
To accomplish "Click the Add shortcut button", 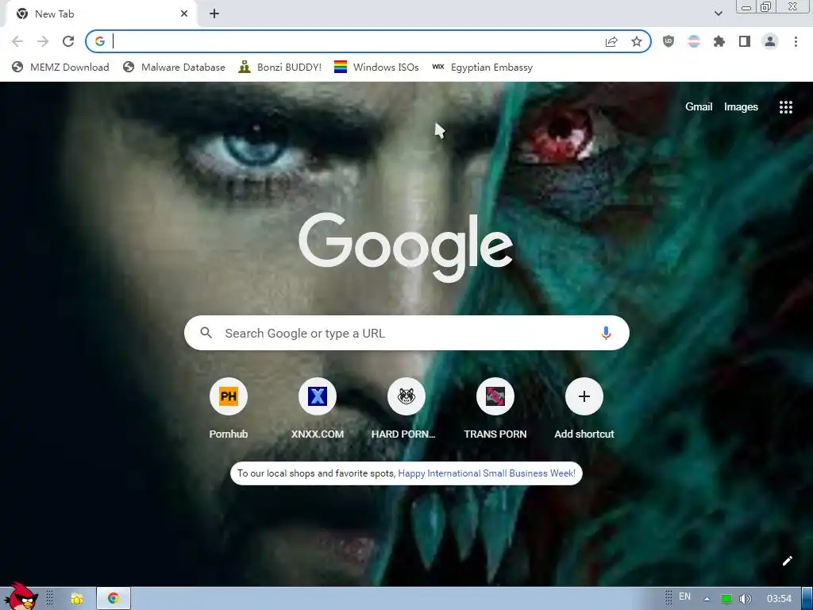I will click(x=584, y=409).
